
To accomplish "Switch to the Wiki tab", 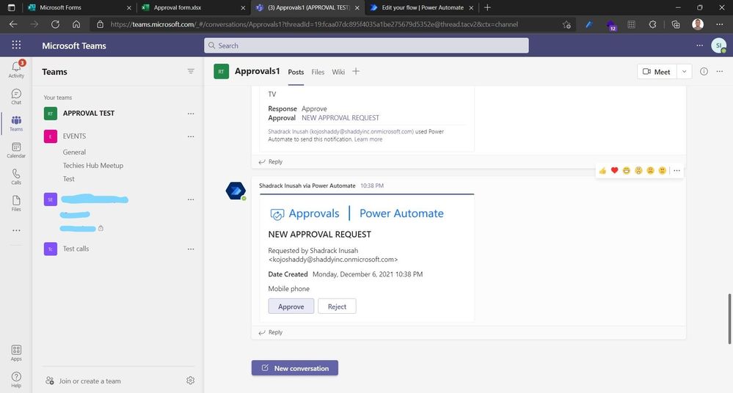I will (338, 72).
